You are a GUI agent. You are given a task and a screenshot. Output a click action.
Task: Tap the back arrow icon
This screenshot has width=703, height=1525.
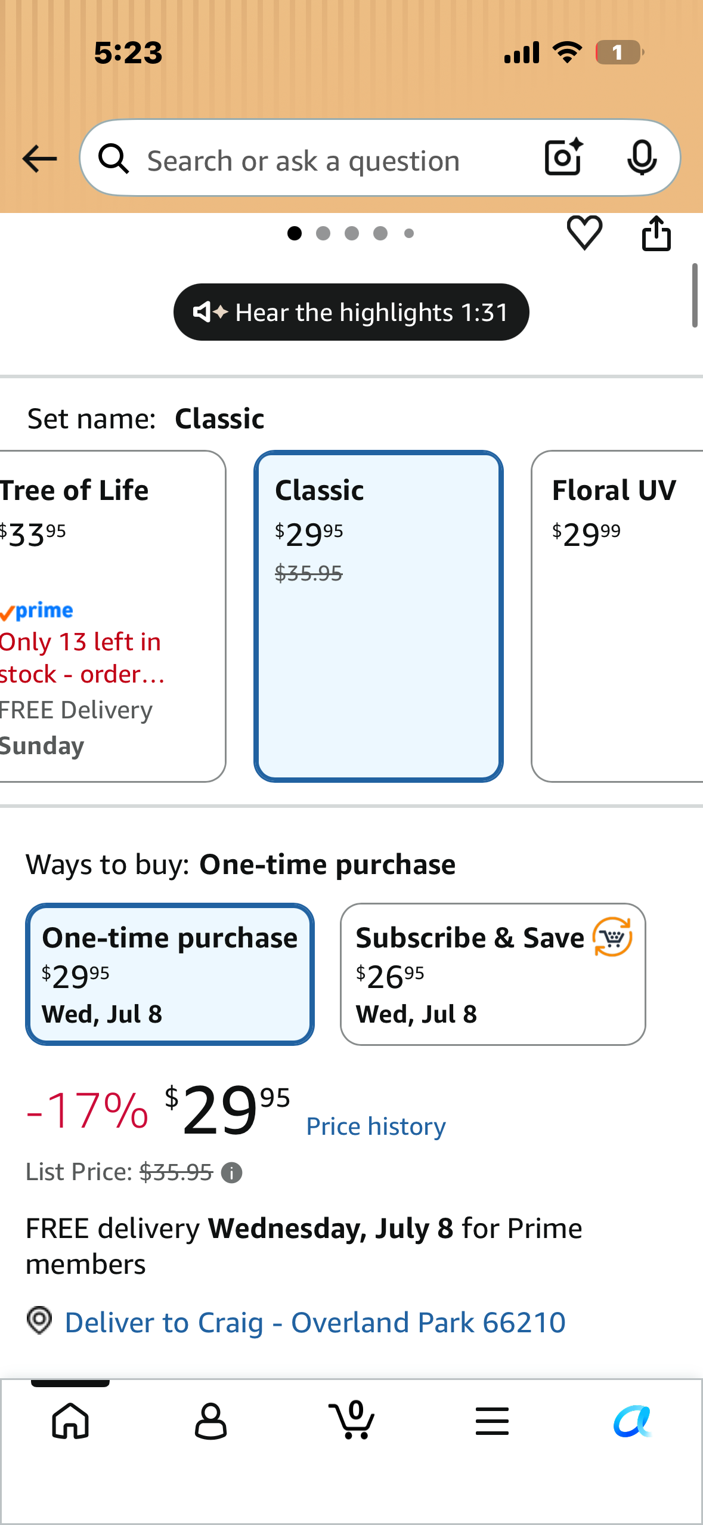(x=39, y=159)
